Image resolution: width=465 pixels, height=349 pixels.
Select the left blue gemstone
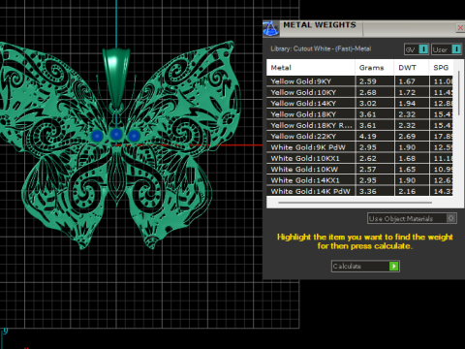(97, 136)
